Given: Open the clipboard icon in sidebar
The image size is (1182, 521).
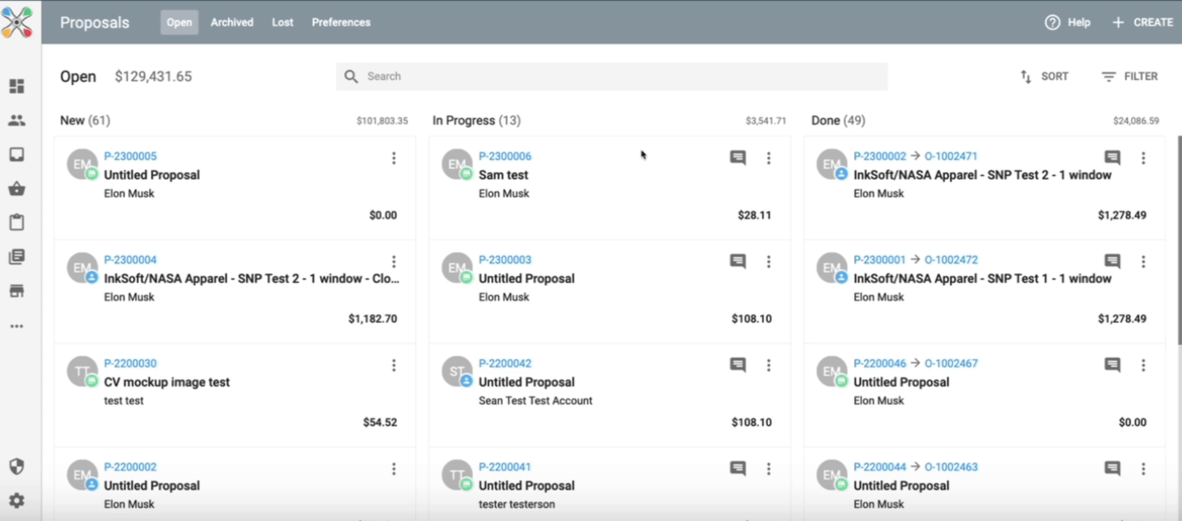Looking at the screenshot, I should pyautogui.click(x=17, y=222).
